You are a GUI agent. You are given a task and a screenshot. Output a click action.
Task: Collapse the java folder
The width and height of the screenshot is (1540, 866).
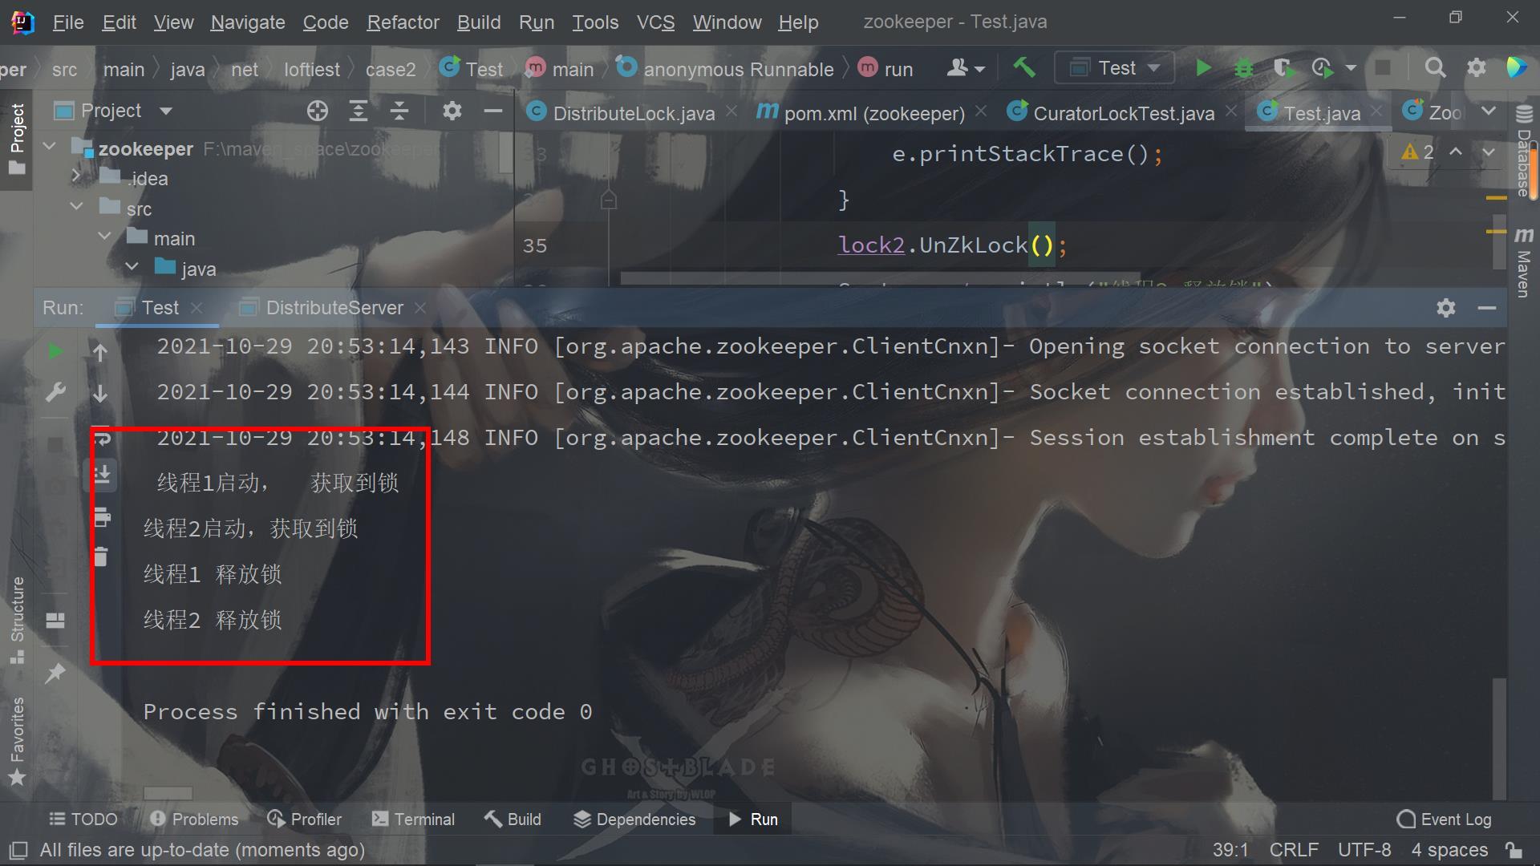[x=132, y=266]
